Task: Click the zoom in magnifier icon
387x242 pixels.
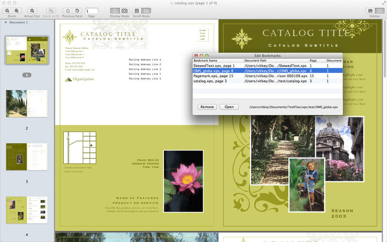Action: [x=16, y=11]
